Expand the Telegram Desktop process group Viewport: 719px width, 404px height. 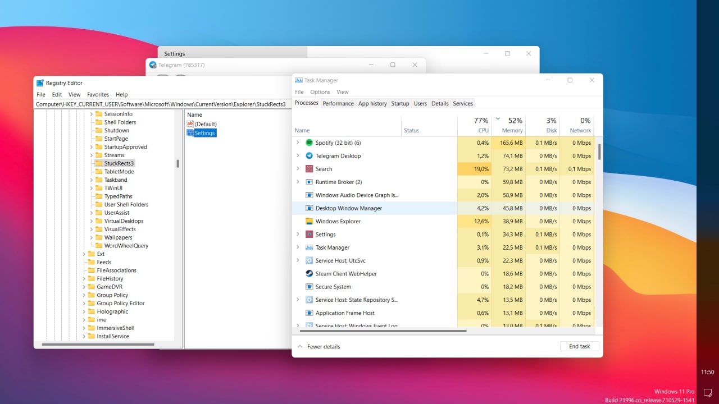(298, 156)
